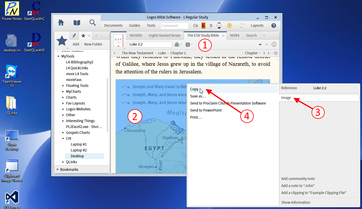Navigate to next chapter down arrow
The width and height of the screenshot is (362, 209).
268,53
